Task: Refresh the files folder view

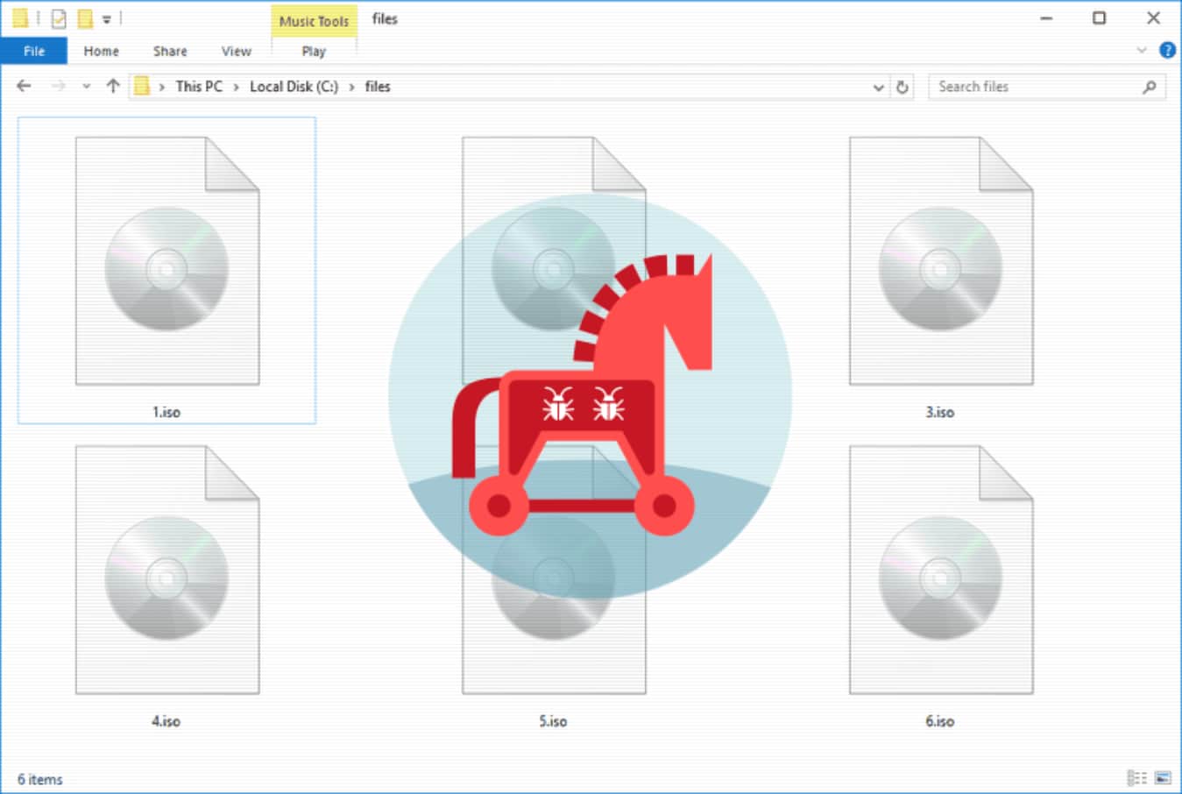Action: (902, 87)
